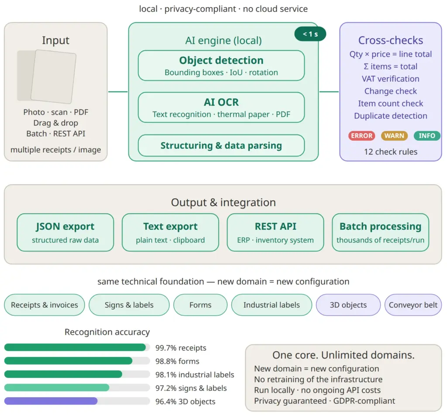Viewport: 447px width, 416px height.
Task: Select the AI OCR box
Action: [221, 107]
